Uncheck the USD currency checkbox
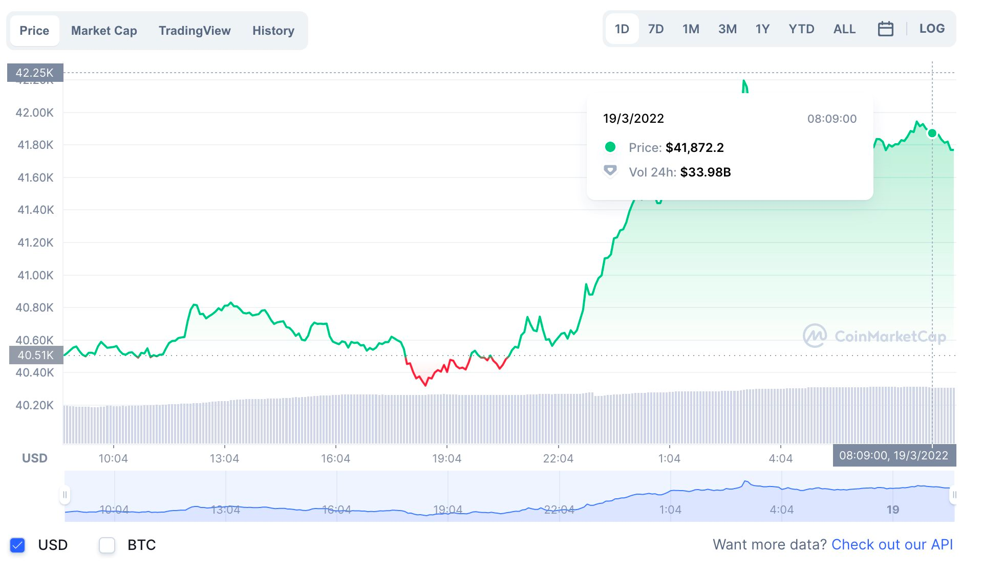The image size is (982, 574). (x=17, y=545)
